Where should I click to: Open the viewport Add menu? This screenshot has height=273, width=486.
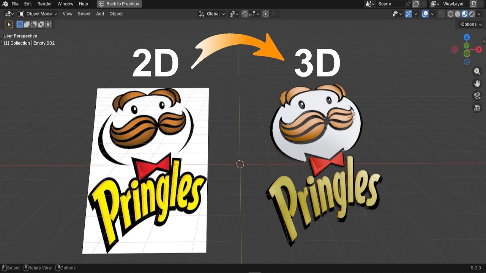pyautogui.click(x=100, y=14)
